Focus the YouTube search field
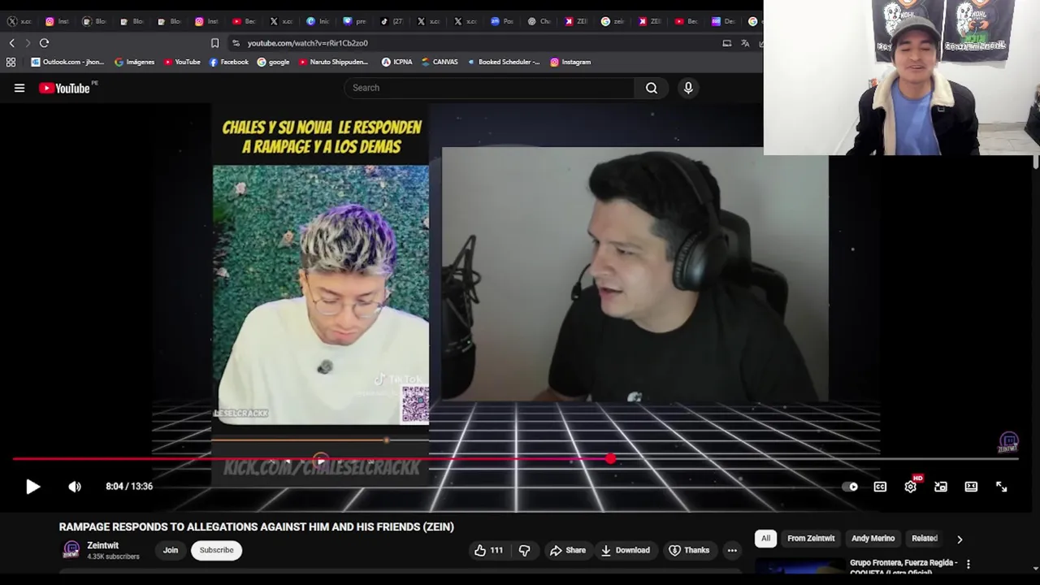The width and height of the screenshot is (1040, 585). click(x=491, y=88)
